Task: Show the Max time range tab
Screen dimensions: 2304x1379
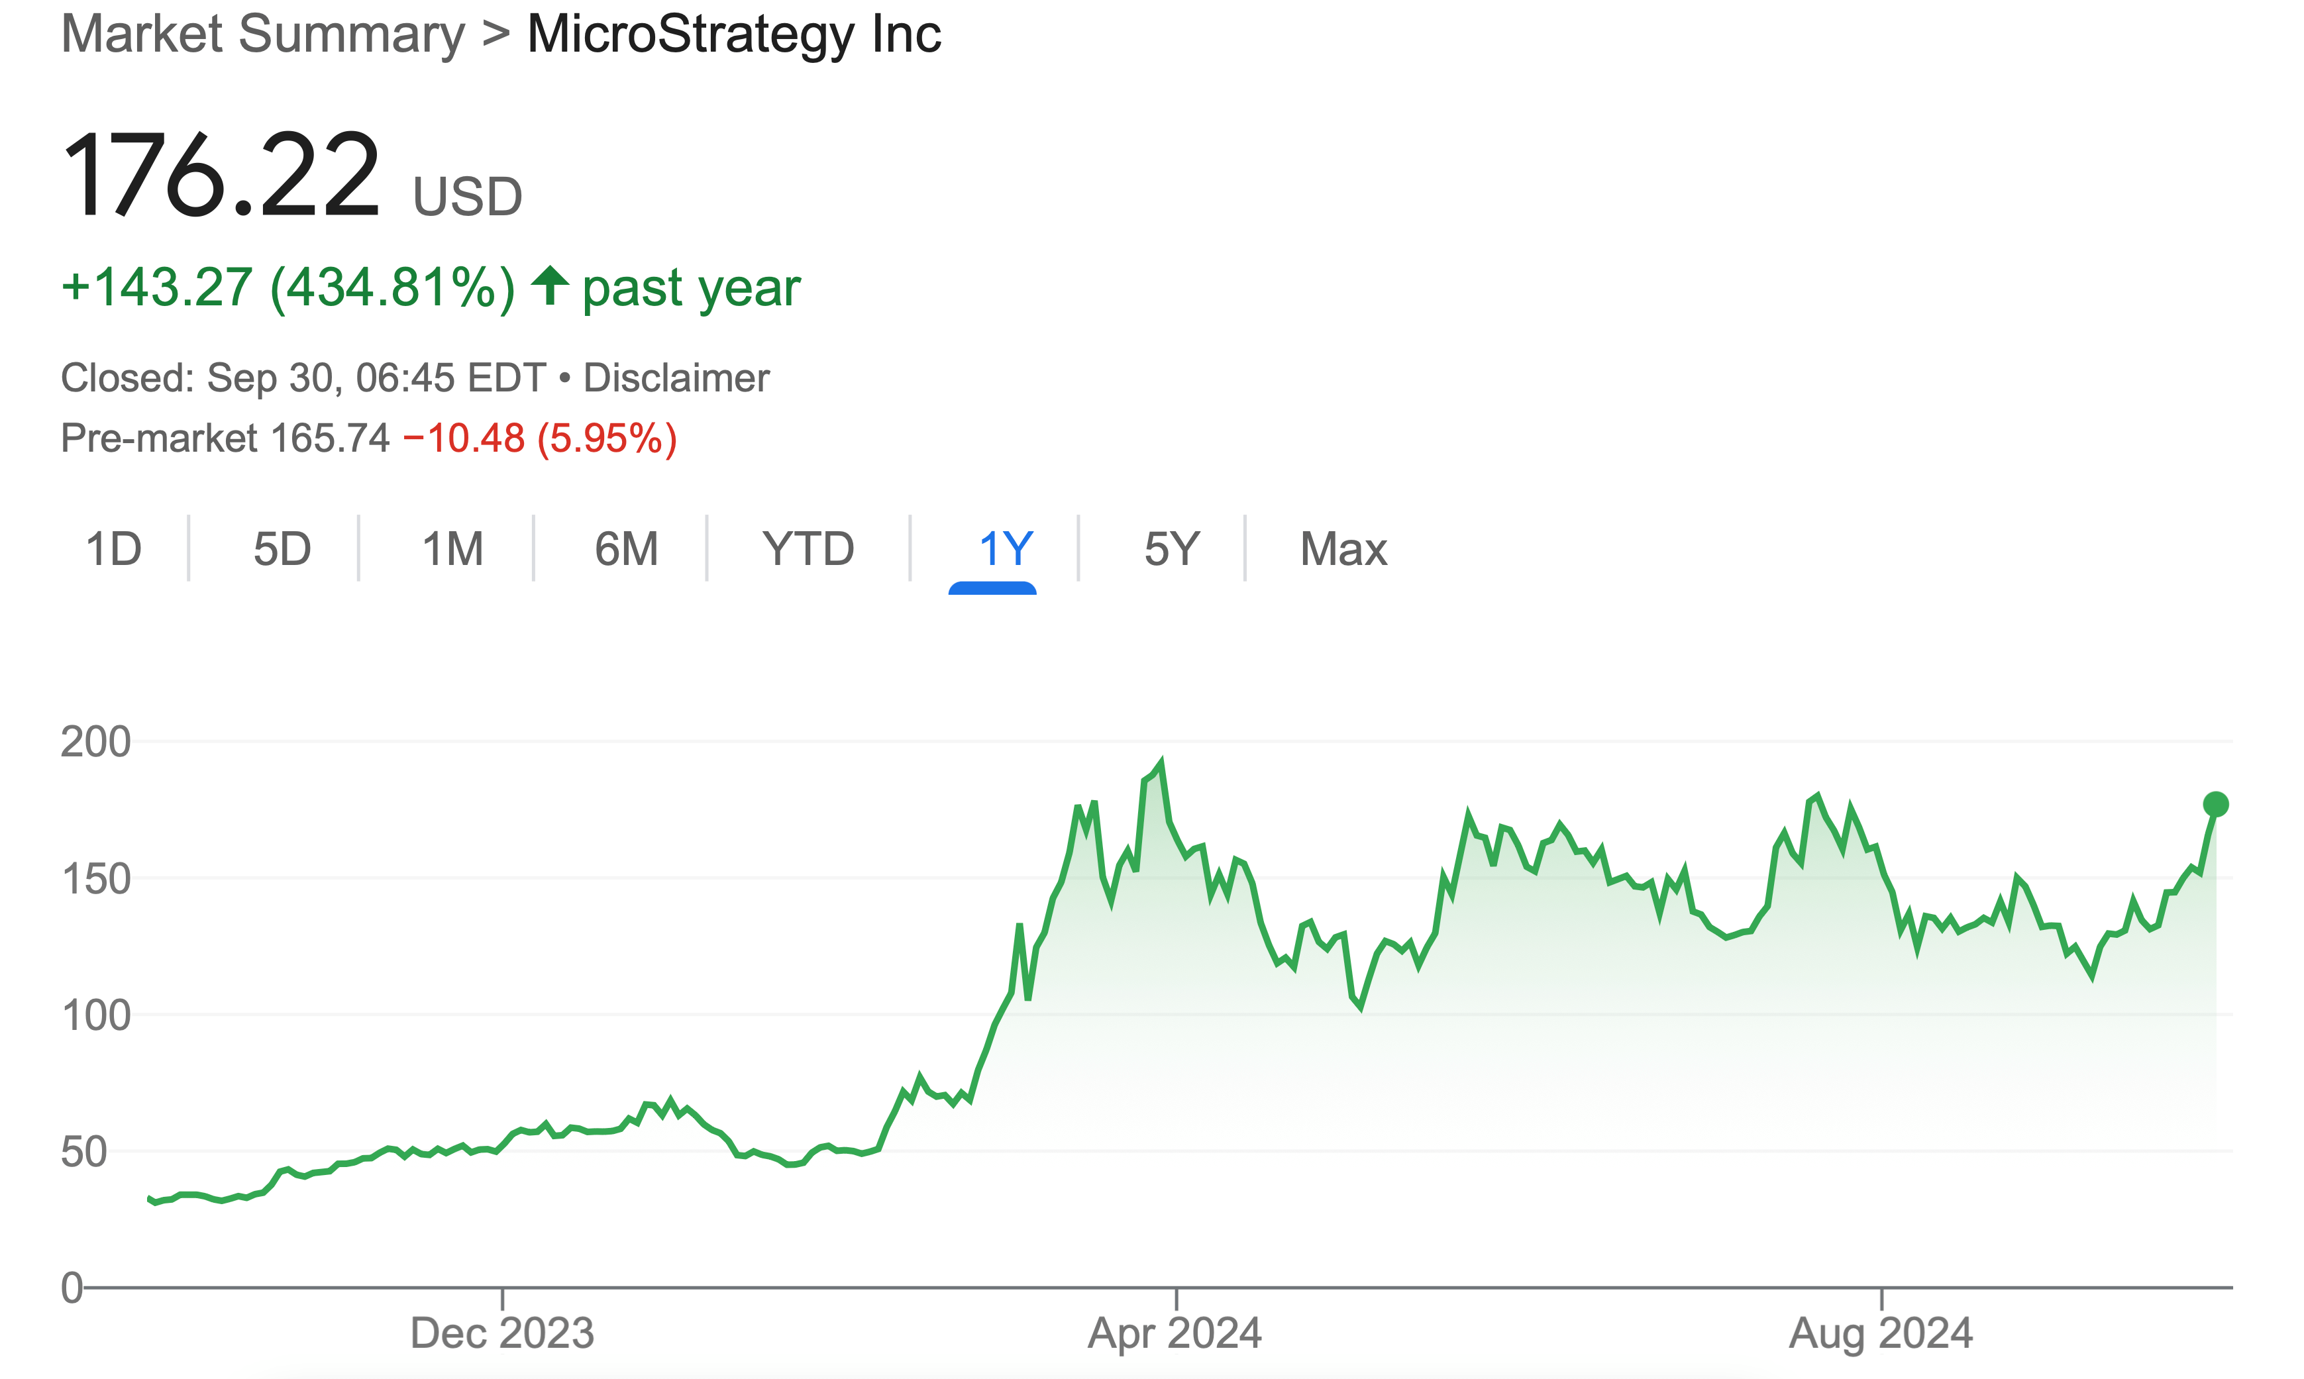Action: pyautogui.click(x=1343, y=548)
